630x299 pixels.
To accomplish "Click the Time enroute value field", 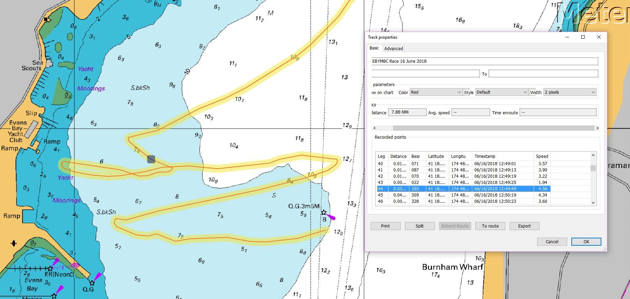I will click(558, 112).
